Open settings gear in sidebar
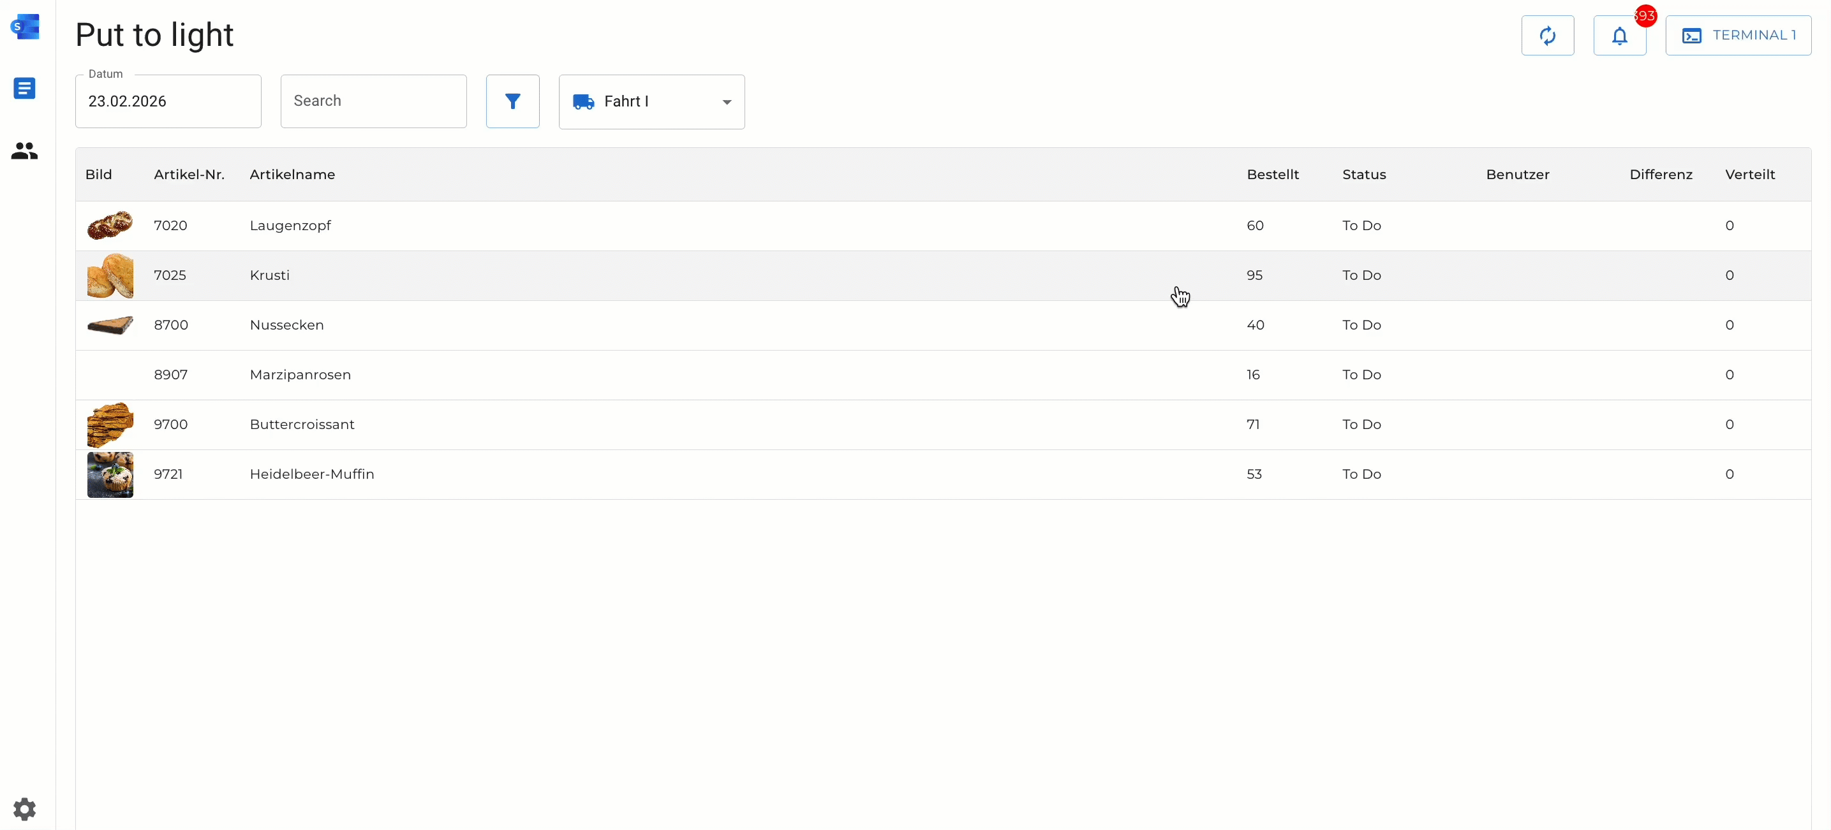Screen dimensions: 1831x830 [24, 809]
